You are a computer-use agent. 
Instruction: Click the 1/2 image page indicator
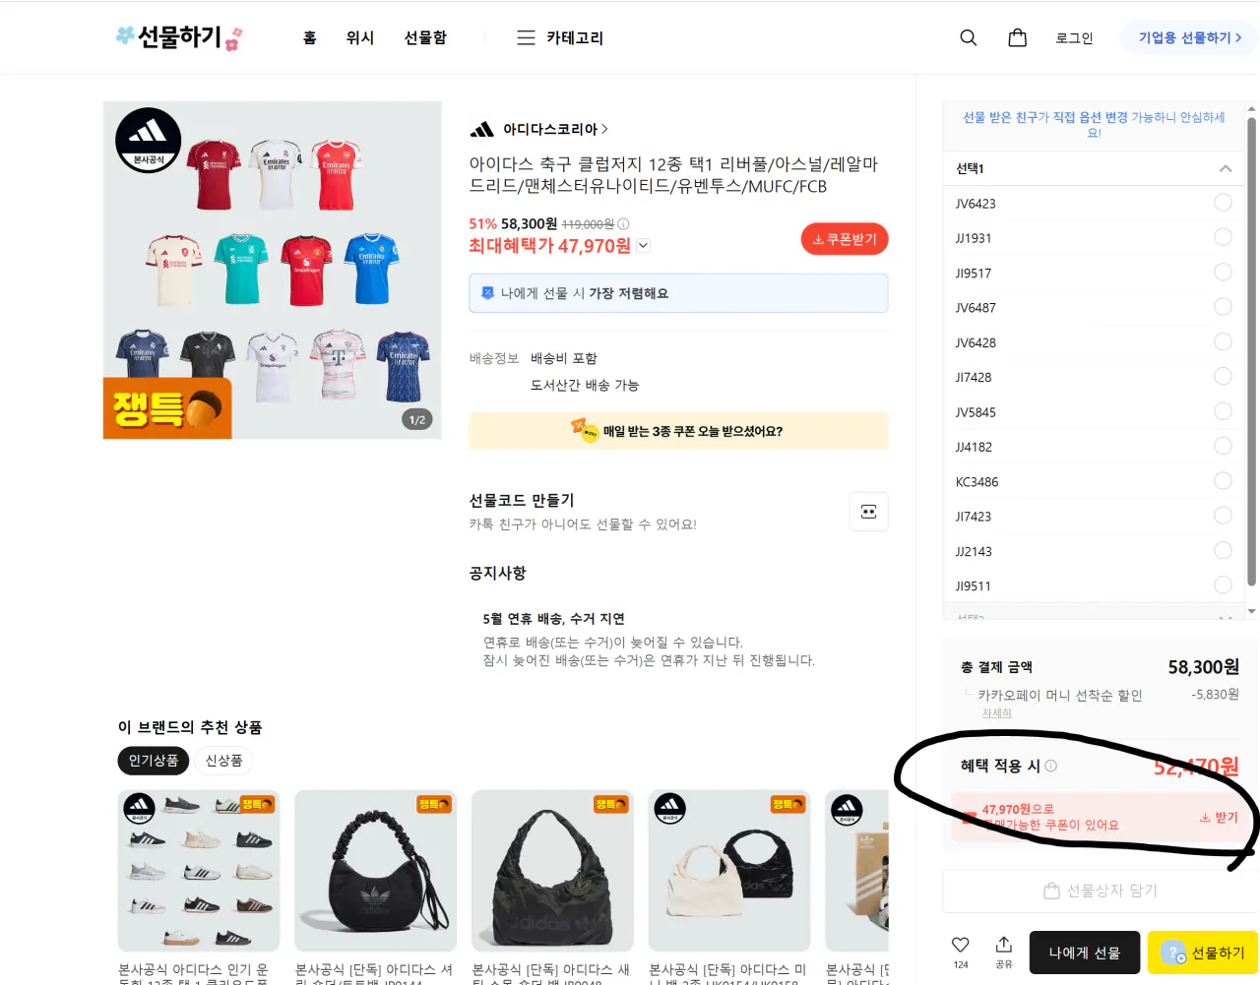click(x=417, y=420)
